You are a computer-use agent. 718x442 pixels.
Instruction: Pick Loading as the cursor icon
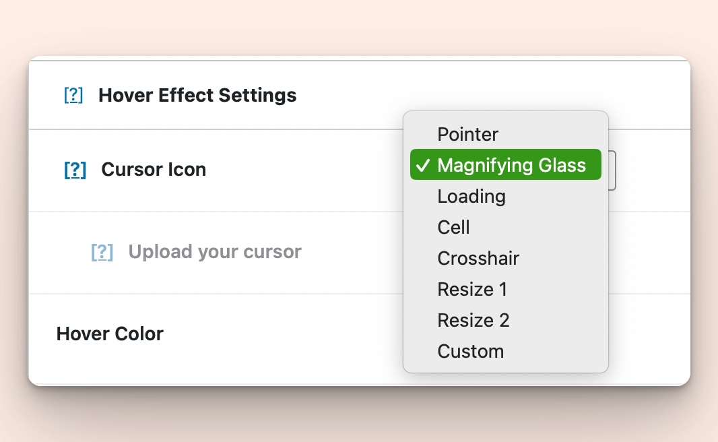[x=471, y=196]
